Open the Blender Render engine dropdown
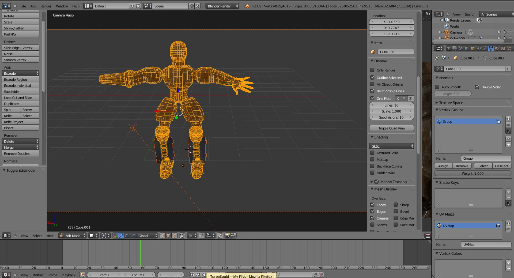Screen dimensions: 514x278 coord(222,6)
